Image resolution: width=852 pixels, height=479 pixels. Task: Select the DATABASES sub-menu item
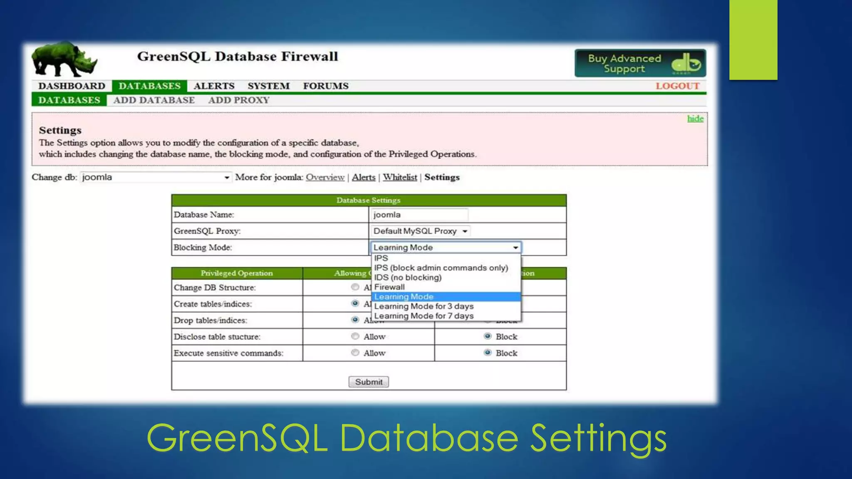coord(69,100)
